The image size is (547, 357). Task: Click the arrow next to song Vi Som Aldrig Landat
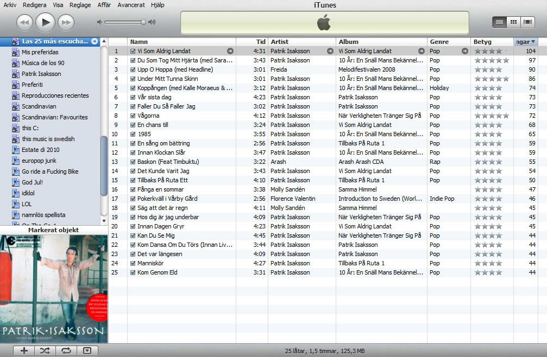click(x=230, y=51)
